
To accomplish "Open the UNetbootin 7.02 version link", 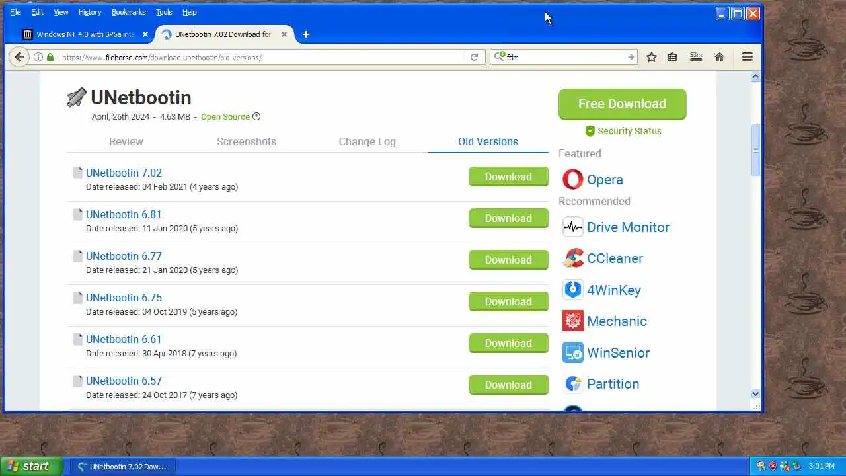I will 124,173.
